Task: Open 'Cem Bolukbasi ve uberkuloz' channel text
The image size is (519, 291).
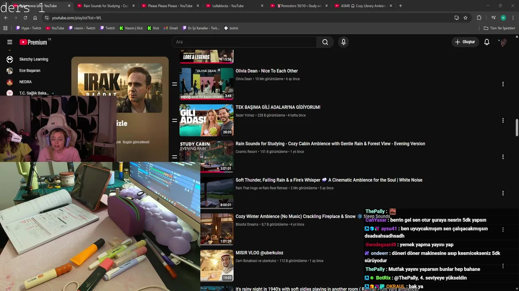Action: [x=256, y=261]
